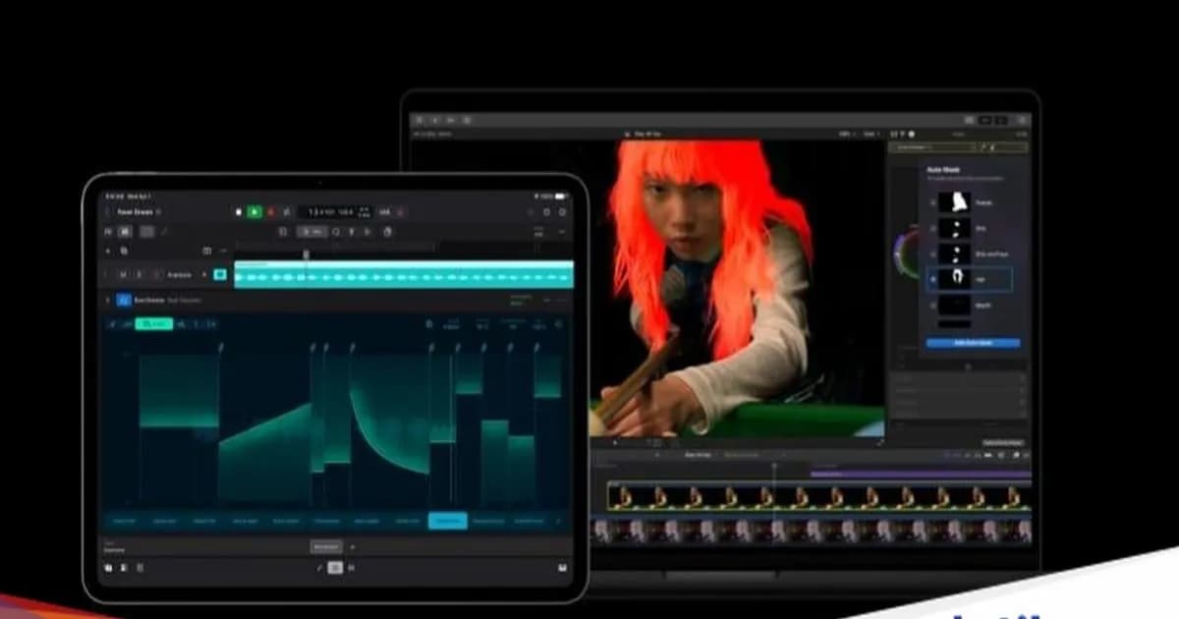
Task: Mute the audio track with its M button
Action: coord(123,275)
